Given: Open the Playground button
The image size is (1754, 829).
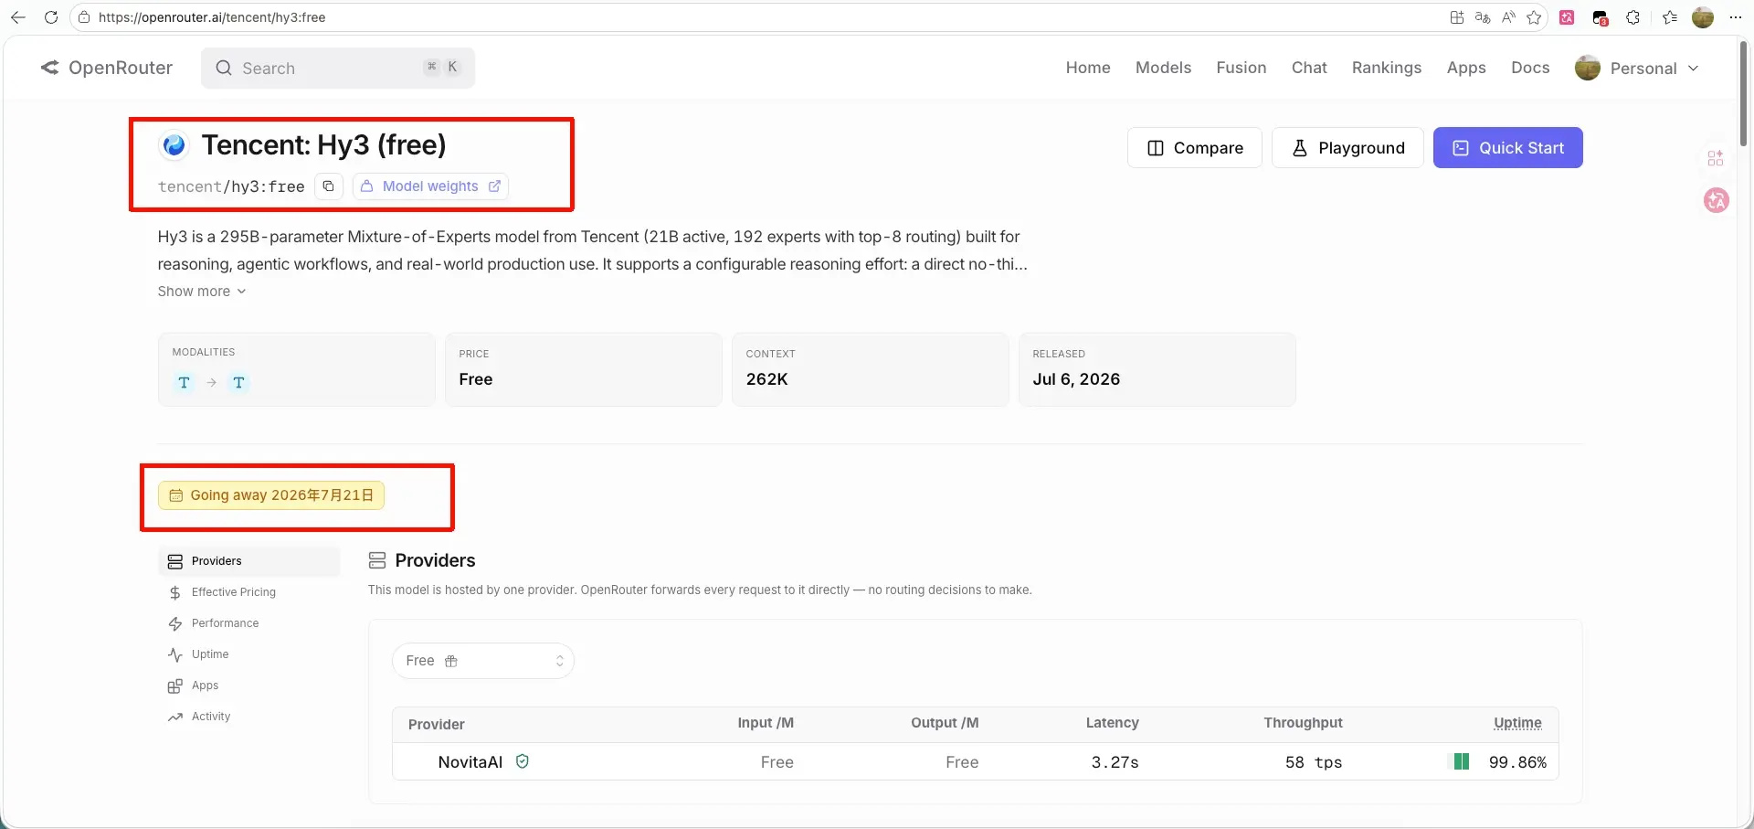Looking at the screenshot, I should coord(1347,148).
